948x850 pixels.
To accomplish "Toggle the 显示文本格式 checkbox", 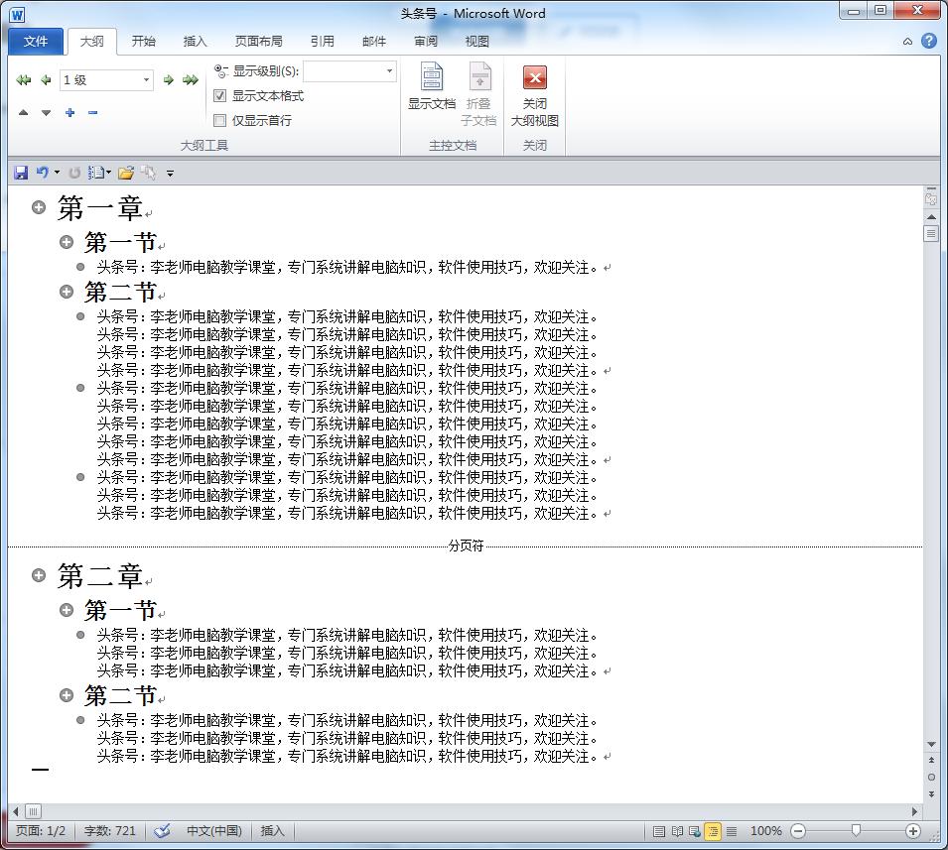I will (x=220, y=95).
